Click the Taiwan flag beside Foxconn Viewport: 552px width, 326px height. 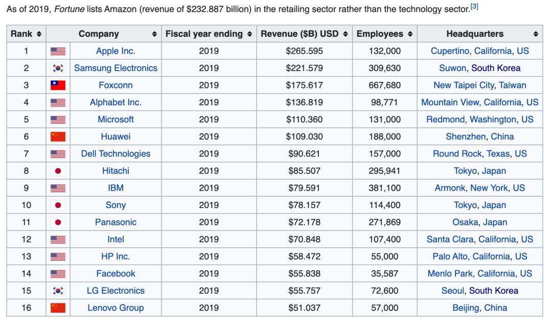(x=58, y=85)
